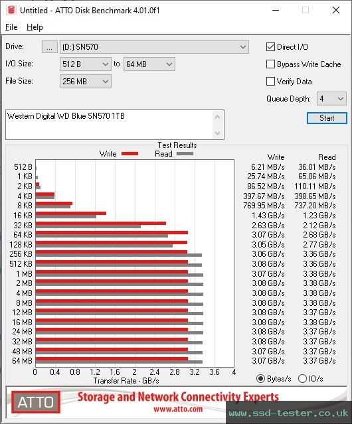Start the benchmark with the Start button

pos(327,118)
